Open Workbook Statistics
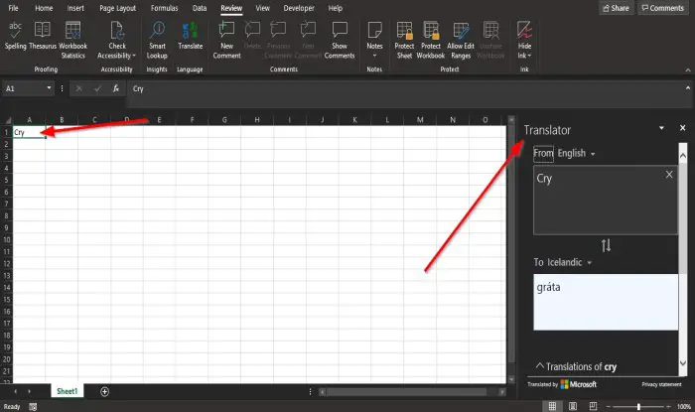Image resolution: width=695 pixels, height=412 pixels. 72,40
